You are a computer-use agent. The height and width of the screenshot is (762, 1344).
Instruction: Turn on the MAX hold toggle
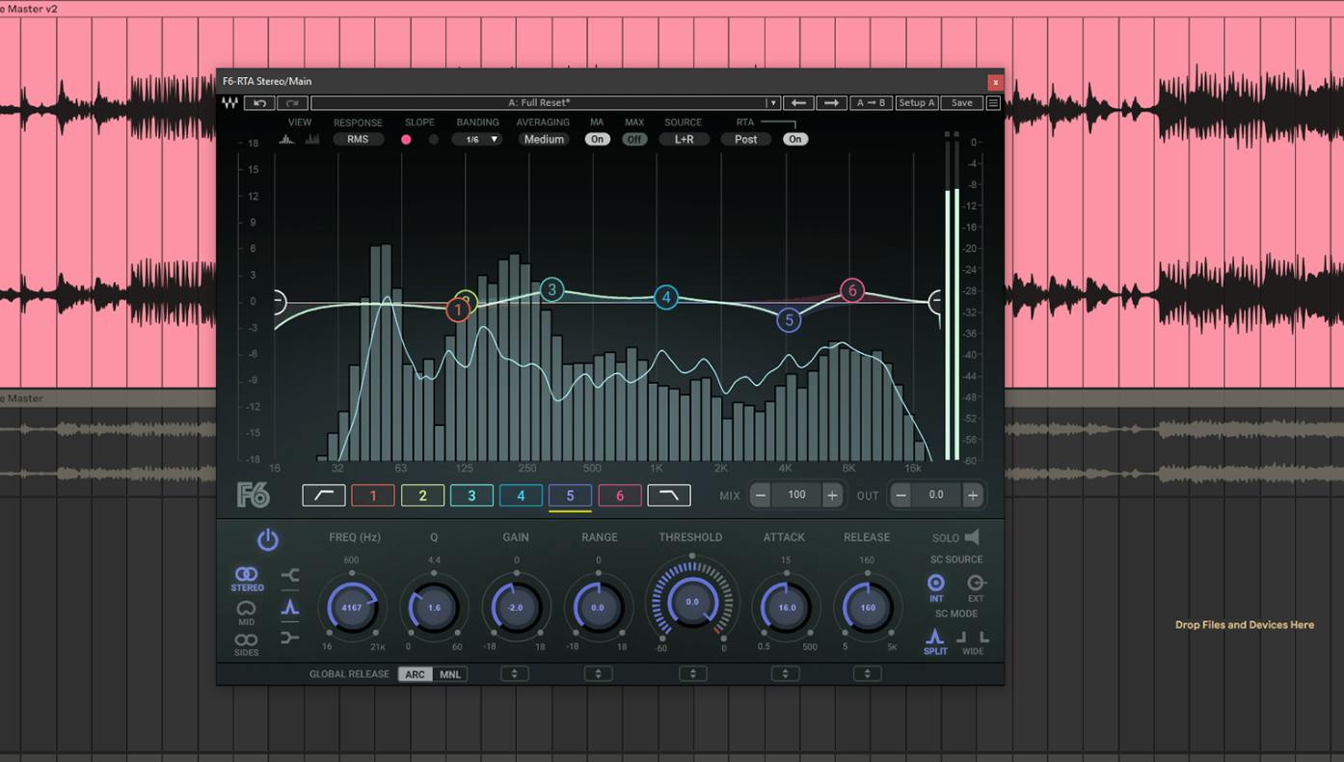coord(633,140)
